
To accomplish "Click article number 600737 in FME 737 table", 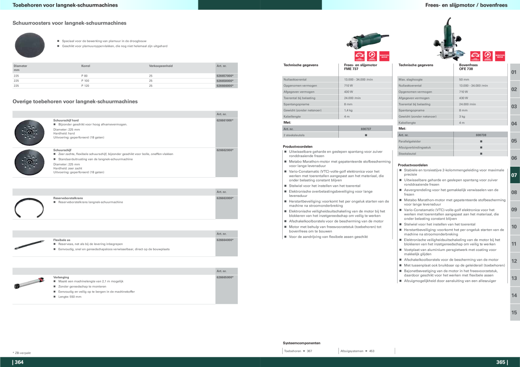I will 366,129.
